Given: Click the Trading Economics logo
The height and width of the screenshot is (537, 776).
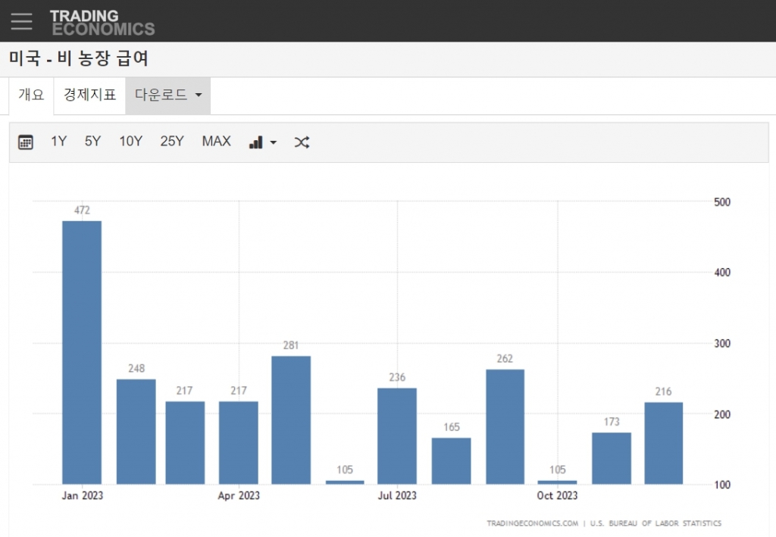Looking at the screenshot, I should (x=102, y=23).
